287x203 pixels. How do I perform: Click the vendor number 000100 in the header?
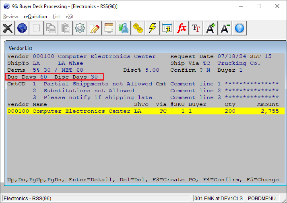click(43, 56)
